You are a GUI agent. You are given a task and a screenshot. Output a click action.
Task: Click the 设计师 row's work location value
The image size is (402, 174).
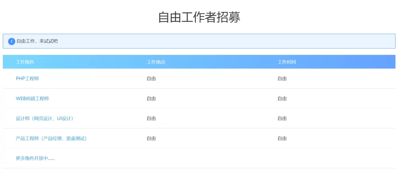(151, 119)
